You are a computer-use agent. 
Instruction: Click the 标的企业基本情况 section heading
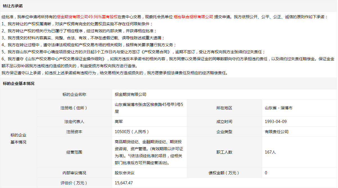coord(19,83)
